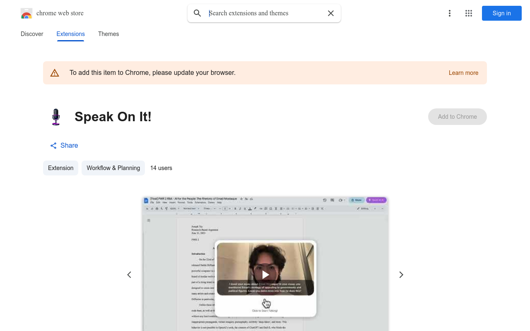Click the browser update warning message text
530x331 pixels.
tap(152, 73)
